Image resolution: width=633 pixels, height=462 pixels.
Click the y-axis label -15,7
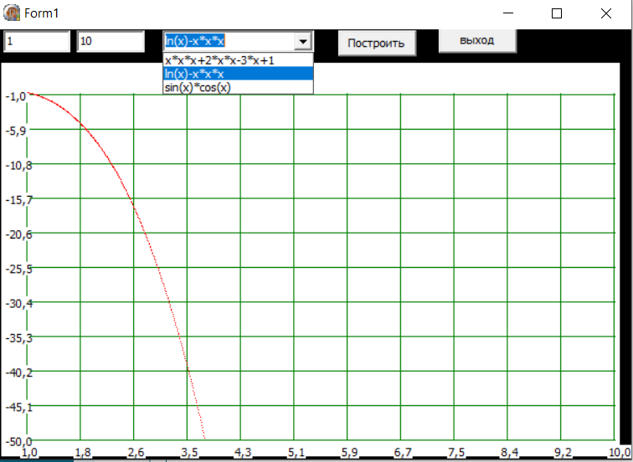(x=19, y=200)
